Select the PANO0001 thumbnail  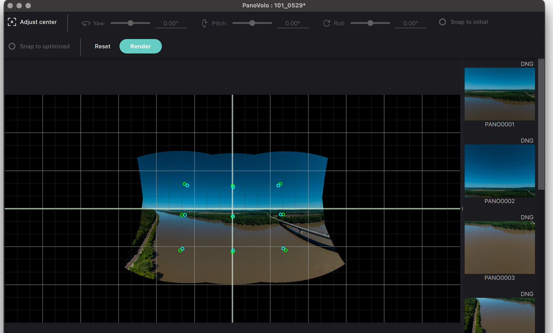(500, 94)
